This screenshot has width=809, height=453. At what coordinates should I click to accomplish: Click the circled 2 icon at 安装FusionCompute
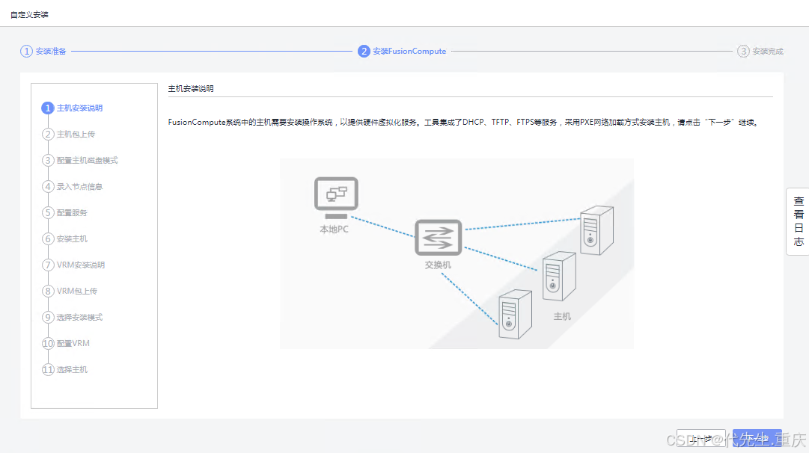[364, 51]
